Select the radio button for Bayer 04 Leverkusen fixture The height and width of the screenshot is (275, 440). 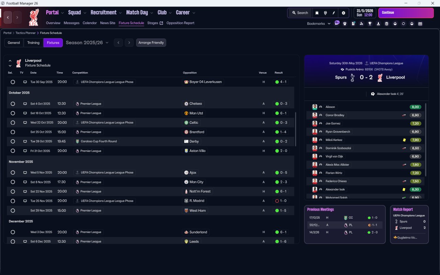coord(13,82)
